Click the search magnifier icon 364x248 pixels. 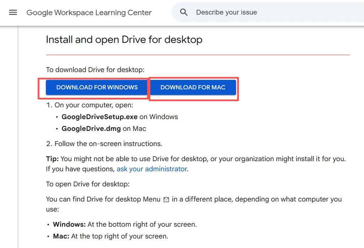(184, 12)
